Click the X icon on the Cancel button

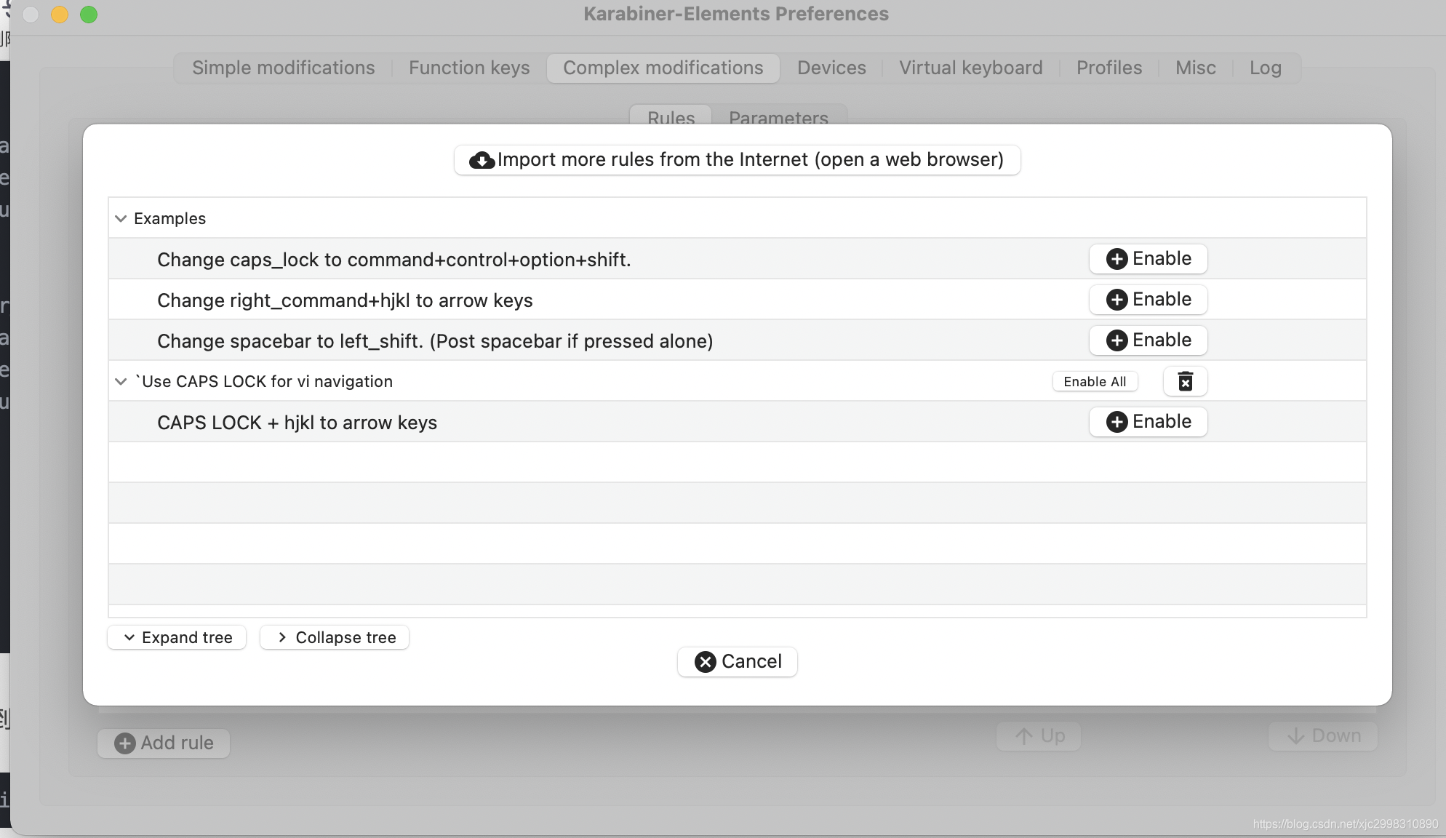[x=705, y=662]
